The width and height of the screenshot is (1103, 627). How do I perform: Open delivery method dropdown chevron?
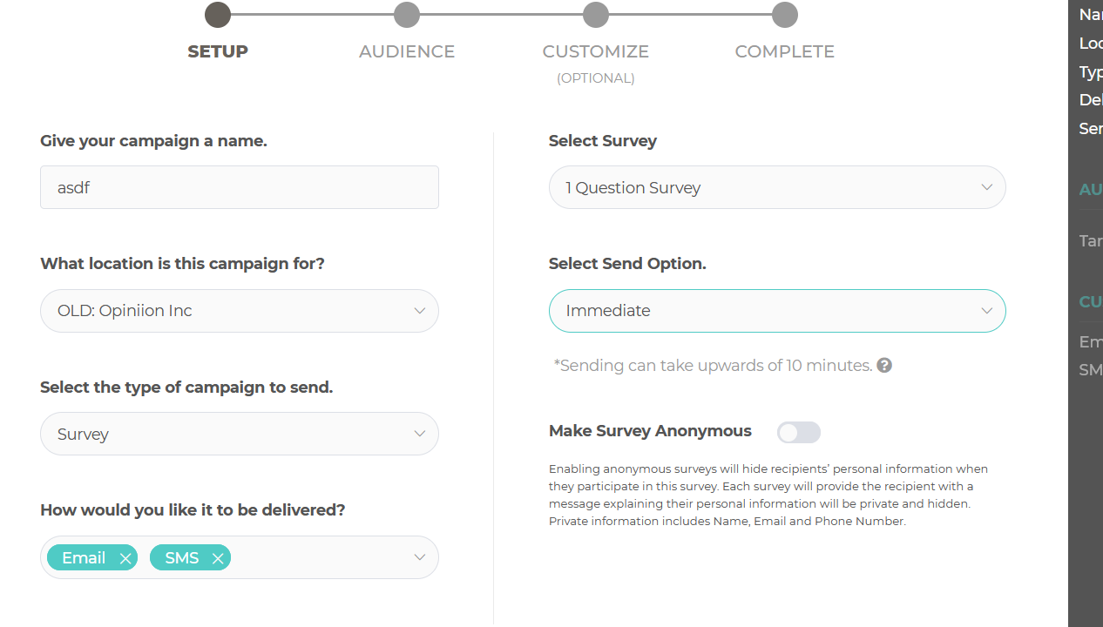coord(419,557)
